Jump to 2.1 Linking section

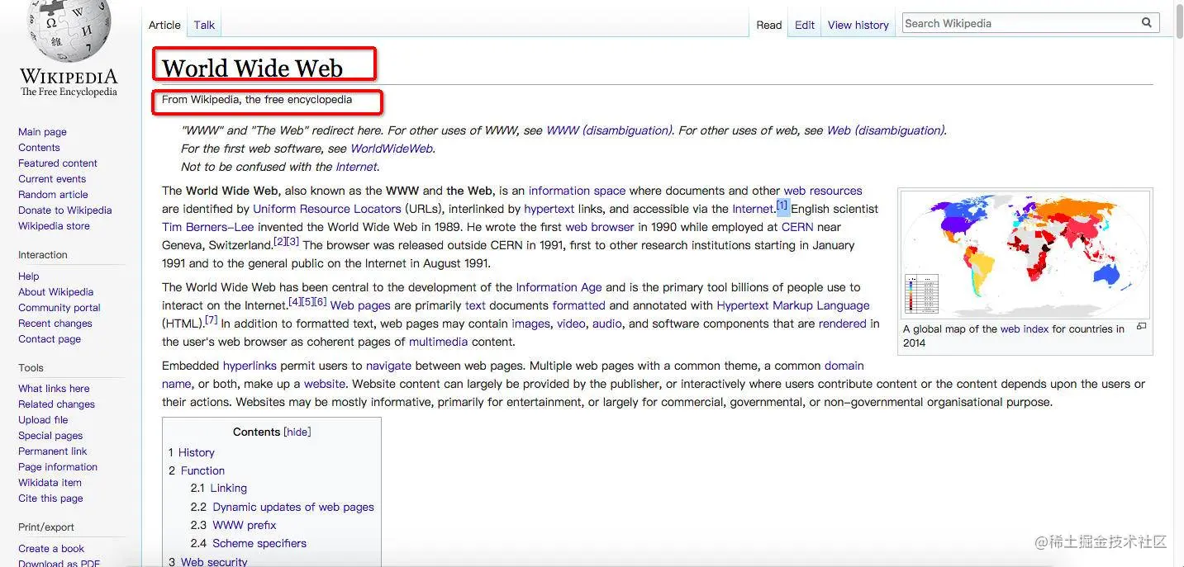point(219,489)
